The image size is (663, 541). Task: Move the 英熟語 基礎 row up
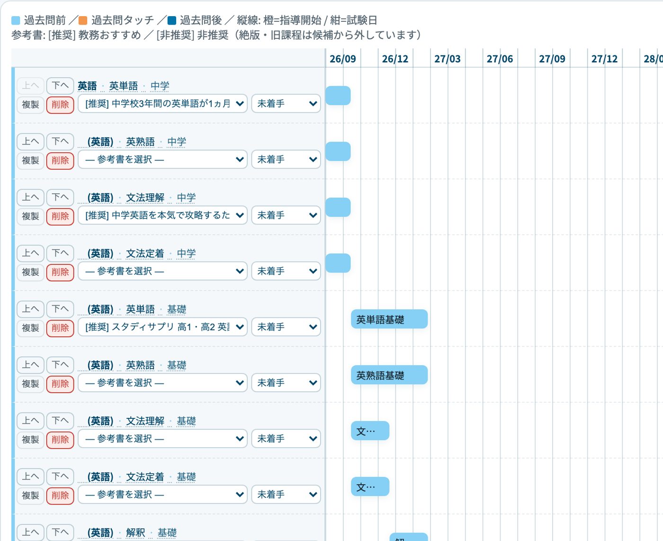pos(31,365)
